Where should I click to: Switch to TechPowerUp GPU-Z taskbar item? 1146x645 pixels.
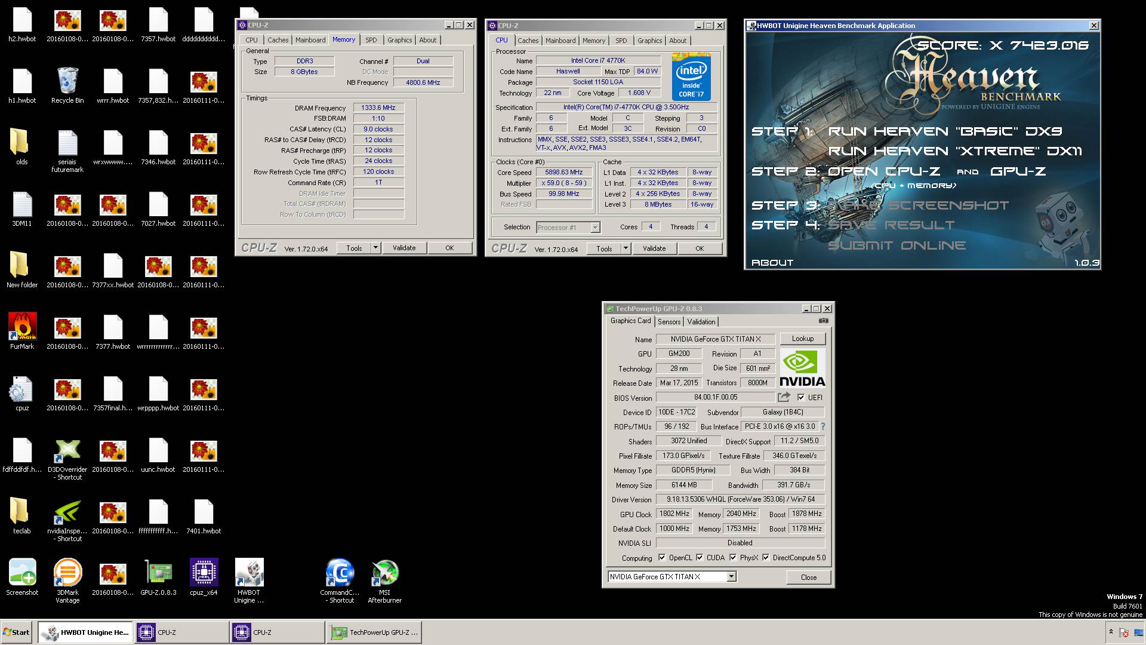click(374, 632)
